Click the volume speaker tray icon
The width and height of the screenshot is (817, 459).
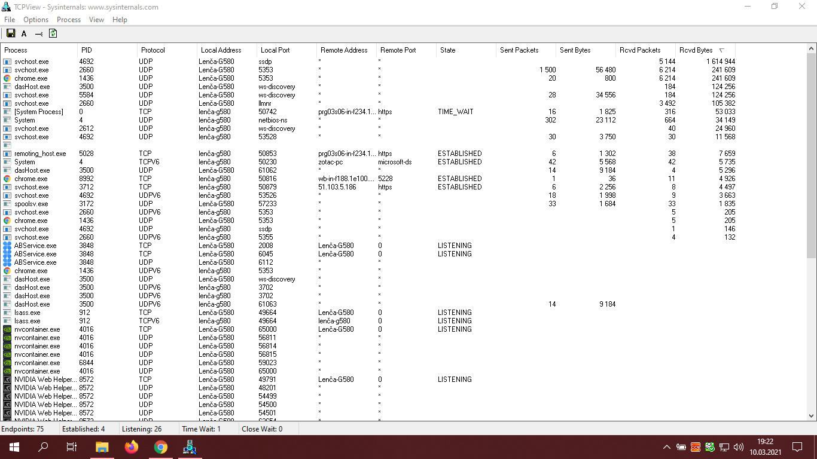pyautogui.click(x=738, y=446)
